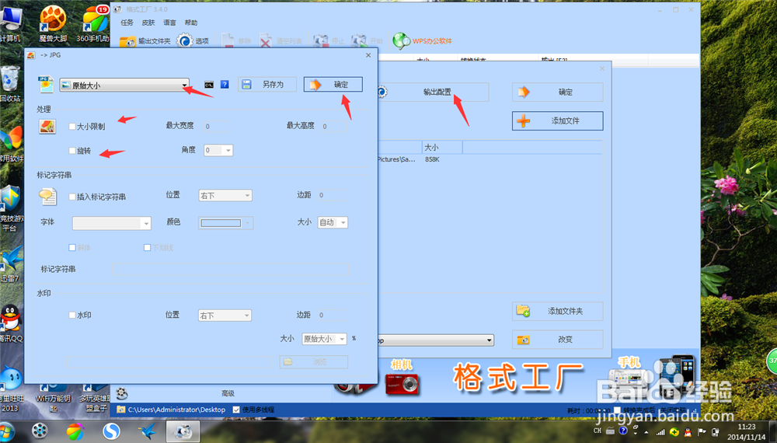Open the WPS办公软件 toolbar link icon
This screenshot has height=443, width=777.
pyautogui.click(x=401, y=40)
